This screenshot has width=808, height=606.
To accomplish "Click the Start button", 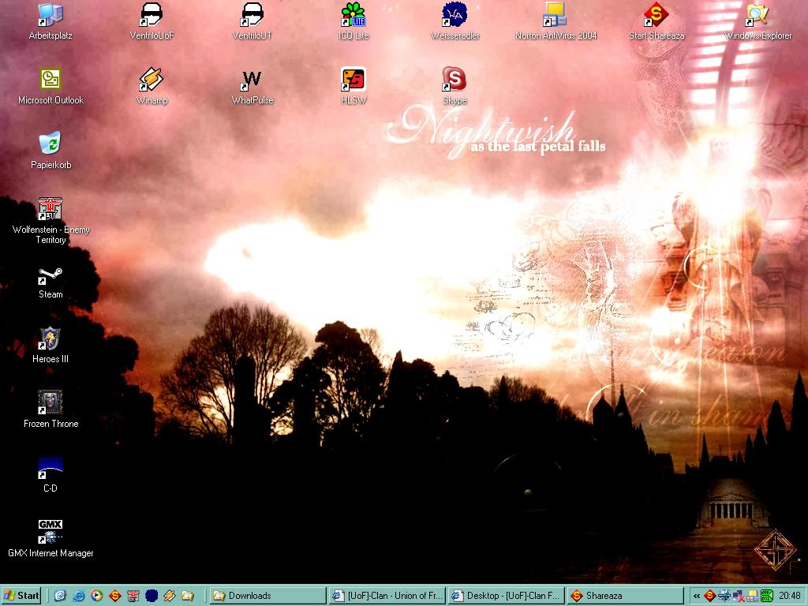I will pos(21,596).
